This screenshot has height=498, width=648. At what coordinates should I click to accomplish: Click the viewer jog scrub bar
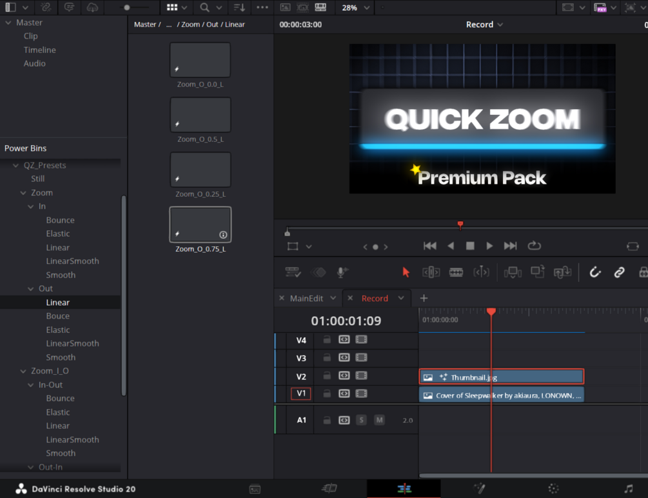(x=467, y=228)
